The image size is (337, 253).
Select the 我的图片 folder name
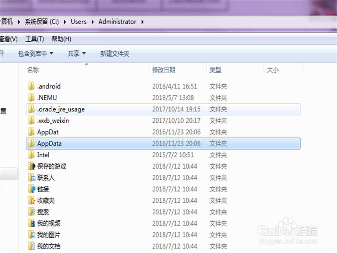click(x=49, y=234)
